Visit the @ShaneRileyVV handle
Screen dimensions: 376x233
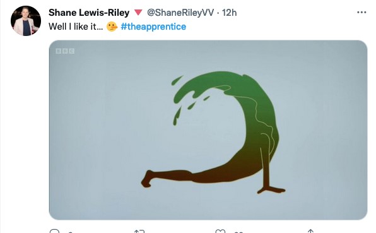(180, 13)
